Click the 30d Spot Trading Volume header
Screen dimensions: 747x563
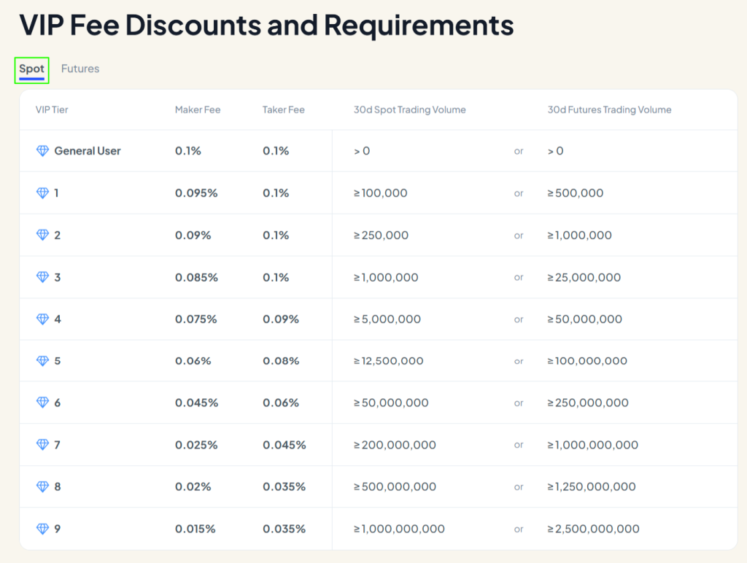pyautogui.click(x=409, y=109)
